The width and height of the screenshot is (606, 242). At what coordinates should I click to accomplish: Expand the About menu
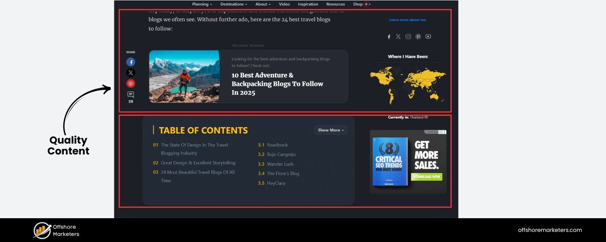pos(262,4)
